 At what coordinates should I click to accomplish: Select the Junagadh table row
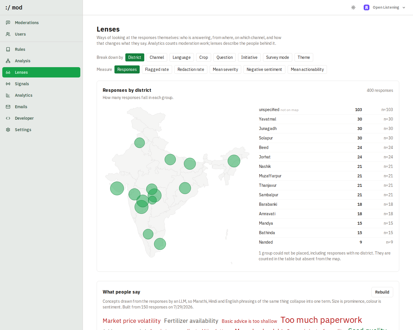326,129
